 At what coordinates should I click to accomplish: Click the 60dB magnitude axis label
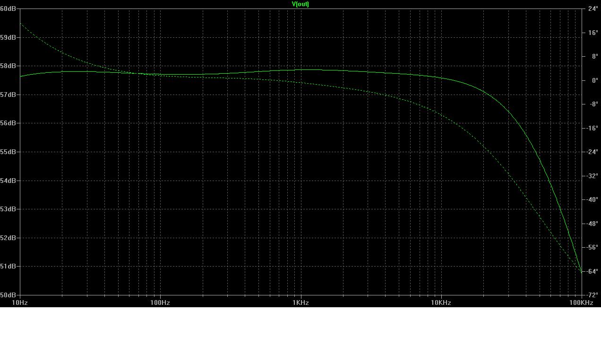pos(8,9)
